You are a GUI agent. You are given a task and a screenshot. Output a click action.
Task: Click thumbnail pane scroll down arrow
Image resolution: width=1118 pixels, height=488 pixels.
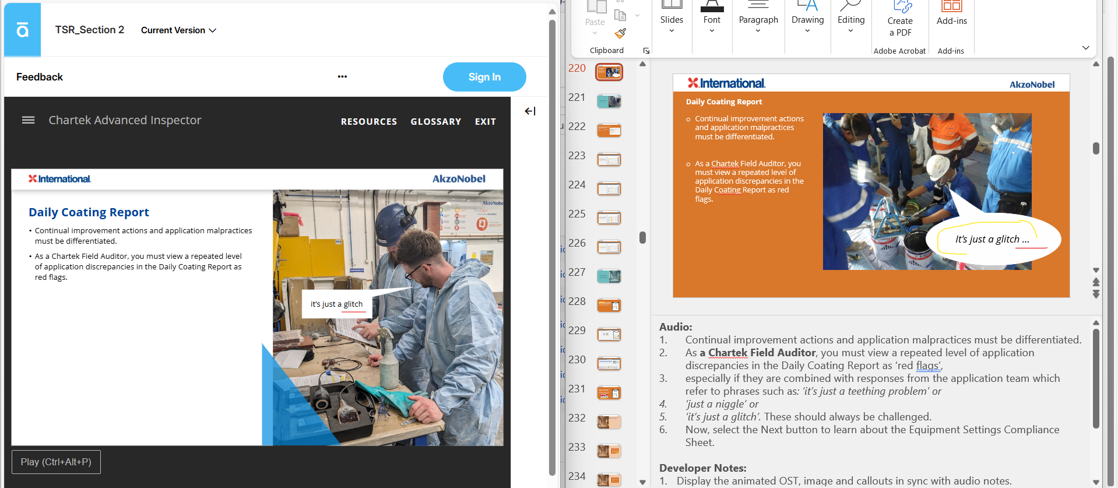tap(642, 482)
